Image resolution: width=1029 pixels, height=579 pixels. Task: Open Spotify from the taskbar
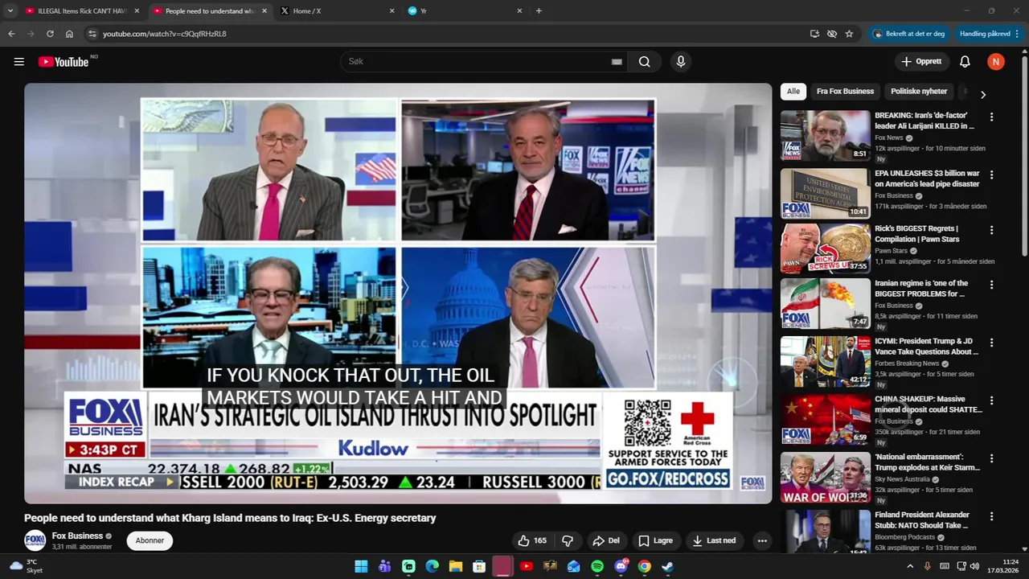[x=597, y=566]
